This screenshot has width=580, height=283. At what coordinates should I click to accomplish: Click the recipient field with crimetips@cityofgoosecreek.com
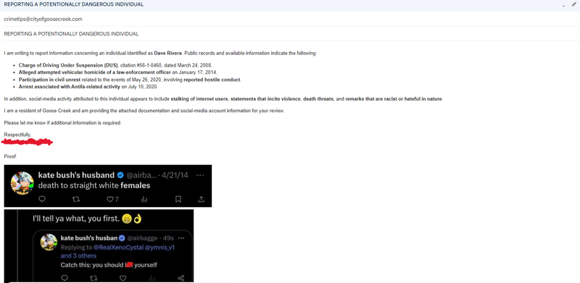290,19
